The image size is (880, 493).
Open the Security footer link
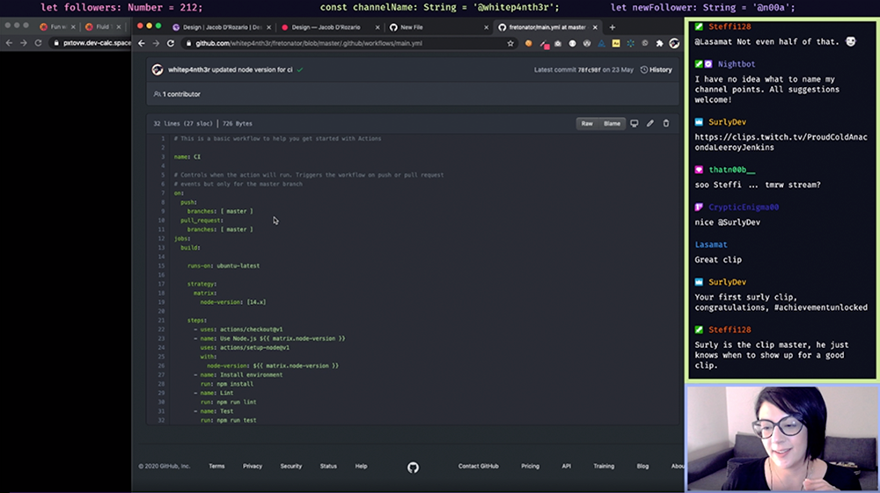click(290, 466)
